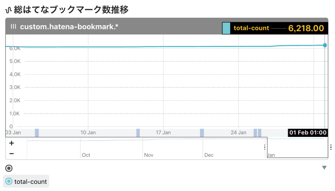Expand the legend with the down triangle
The height and width of the screenshot is (191, 335).
[324, 168]
